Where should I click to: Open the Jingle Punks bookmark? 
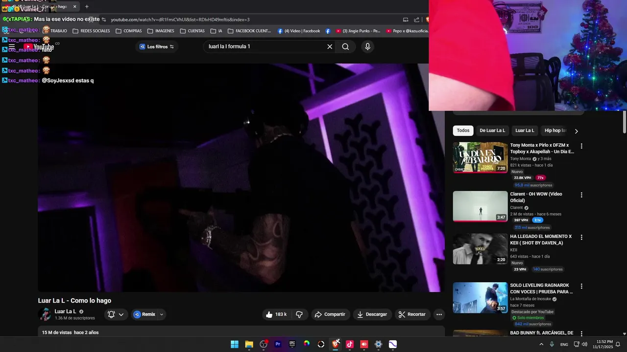pyautogui.click(x=358, y=31)
